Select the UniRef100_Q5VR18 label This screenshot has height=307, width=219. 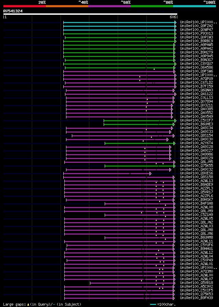click(x=196, y=283)
